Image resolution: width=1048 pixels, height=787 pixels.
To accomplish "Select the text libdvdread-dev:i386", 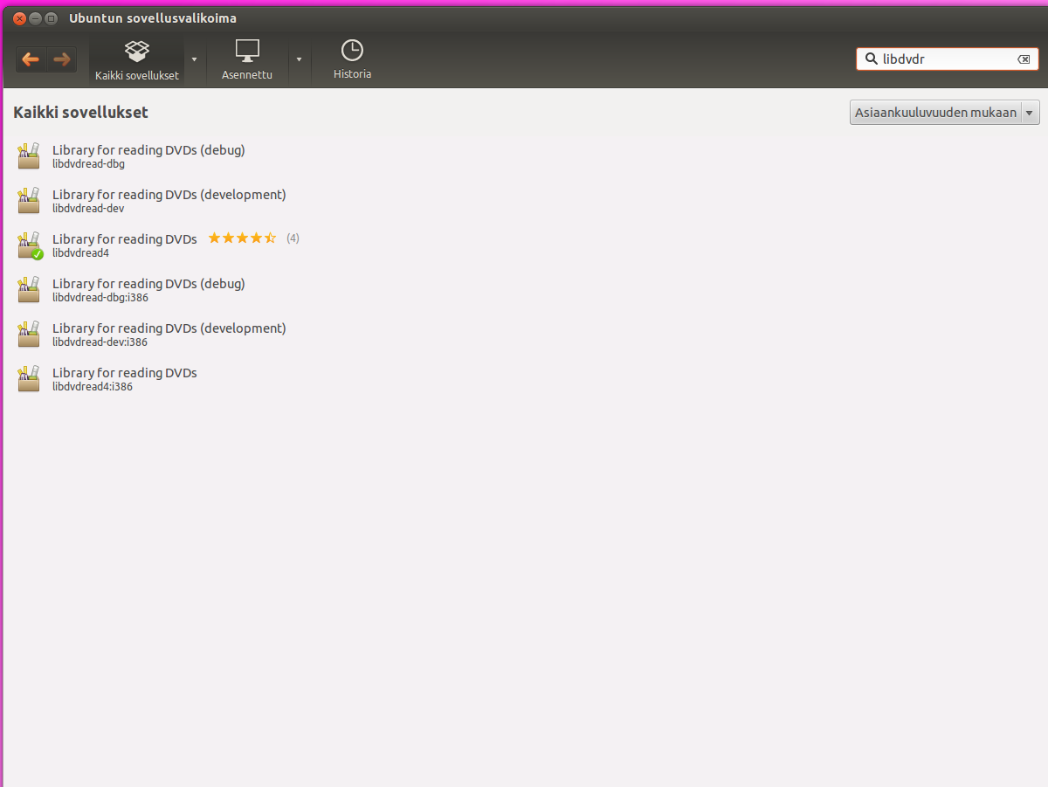I will pos(100,342).
